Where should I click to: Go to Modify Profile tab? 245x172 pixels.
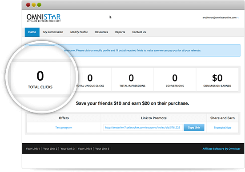(79, 32)
